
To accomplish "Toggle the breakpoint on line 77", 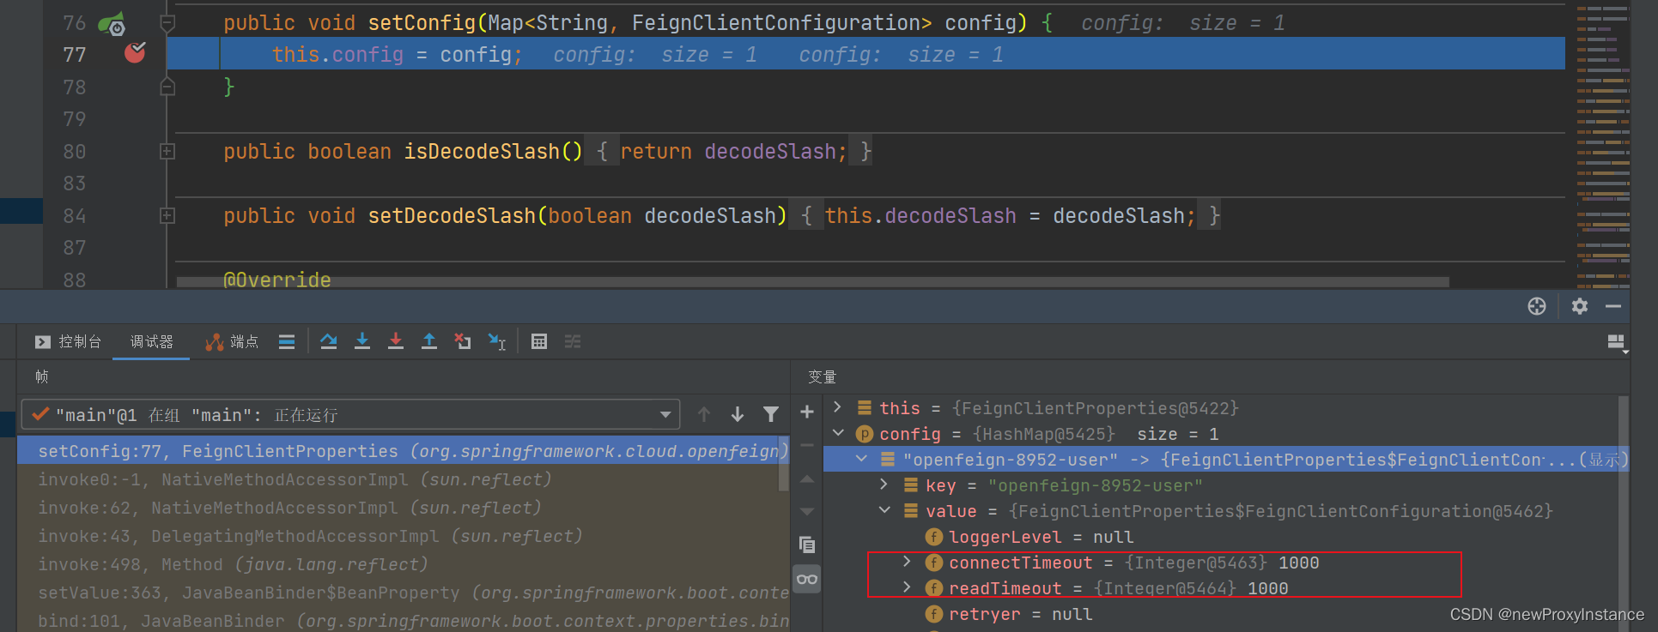I will pos(135,53).
